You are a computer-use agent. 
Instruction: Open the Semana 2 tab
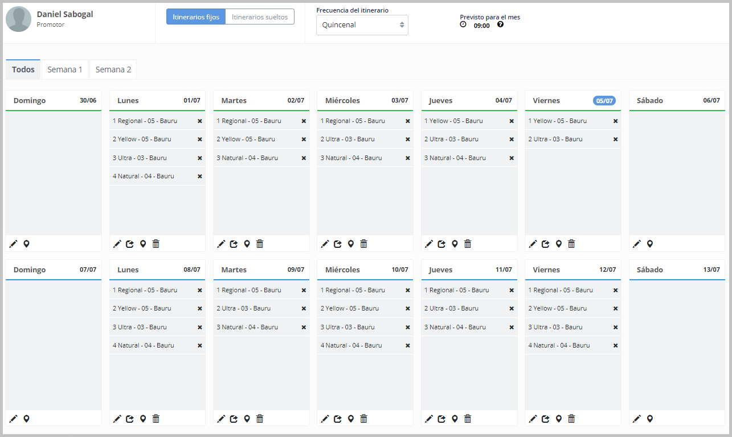tap(113, 70)
